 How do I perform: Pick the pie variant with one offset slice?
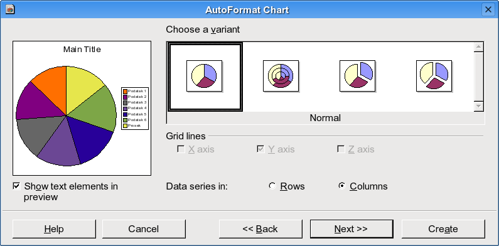(x=357, y=76)
